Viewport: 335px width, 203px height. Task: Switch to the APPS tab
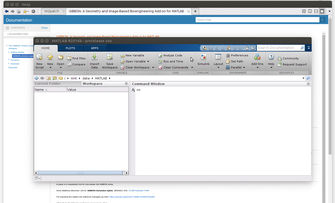coord(95,48)
